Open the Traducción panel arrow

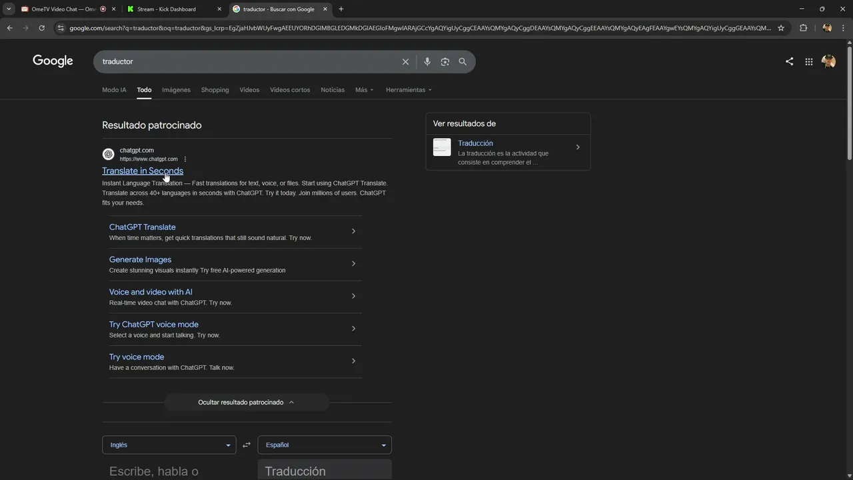(x=578, y=147)
